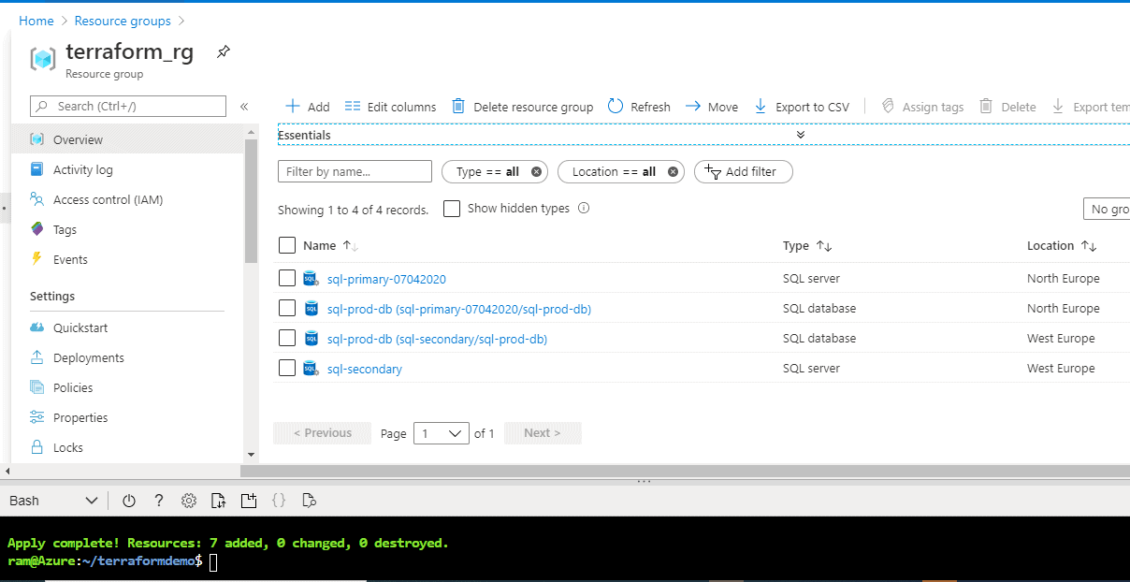The image size is (1130, 582).
Task: Click the SQL icon beside sql-primary-07042020
Action: click(x=311, y=279)
